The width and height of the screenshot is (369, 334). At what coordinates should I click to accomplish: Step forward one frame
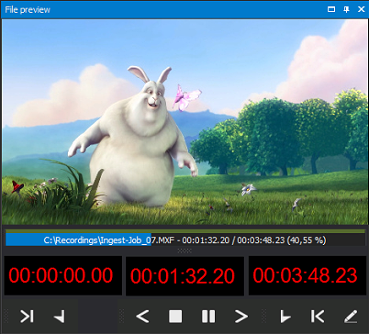(x=241, y=317)
